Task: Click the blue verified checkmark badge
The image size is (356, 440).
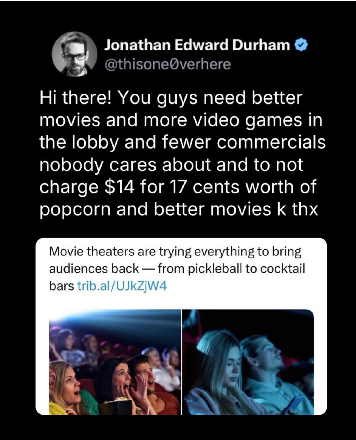Action: tap(301, 45)
